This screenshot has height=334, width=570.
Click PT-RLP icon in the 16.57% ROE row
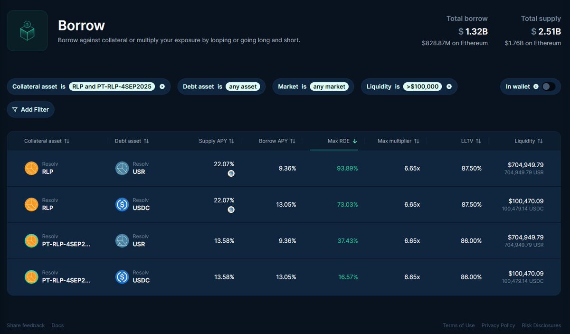[31, 277]
